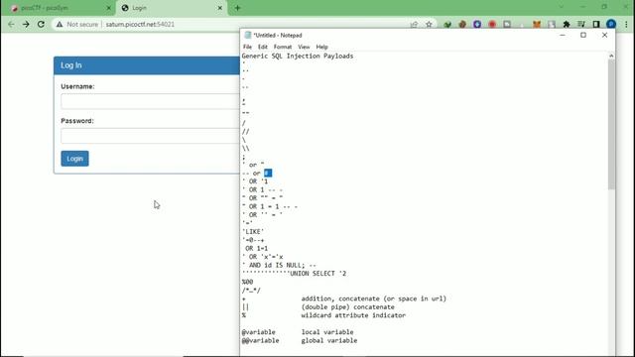This screenshot has width=635, height=357.
Task: Click the Log In panel header
Action: click(x=147, y=65)
